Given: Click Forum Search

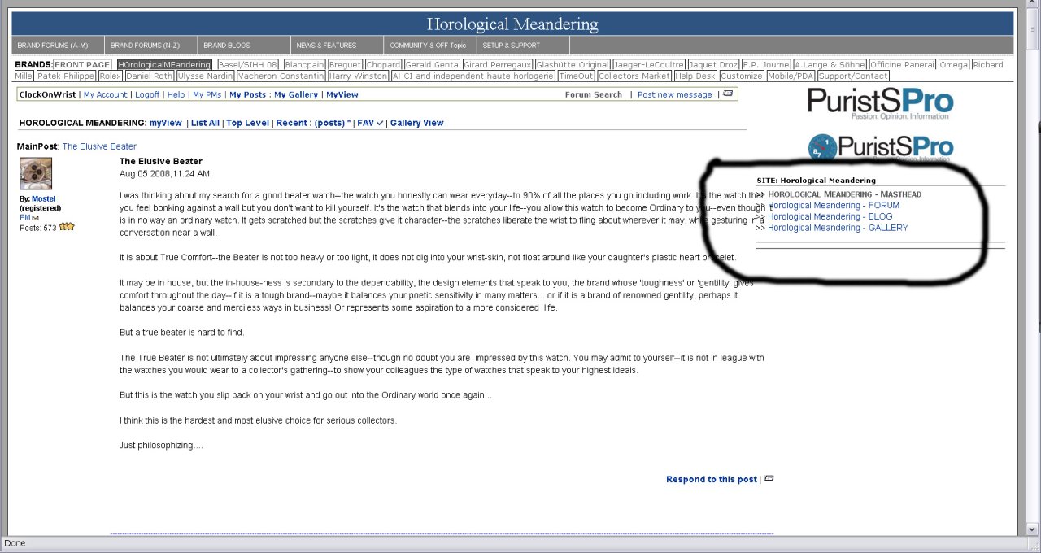Looking at the screenshot, I should (594, 94).
